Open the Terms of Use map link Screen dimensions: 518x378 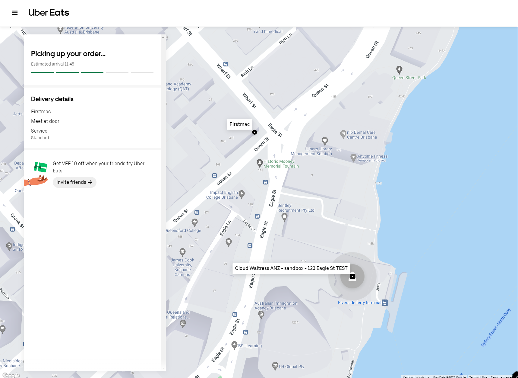point(478,376)
